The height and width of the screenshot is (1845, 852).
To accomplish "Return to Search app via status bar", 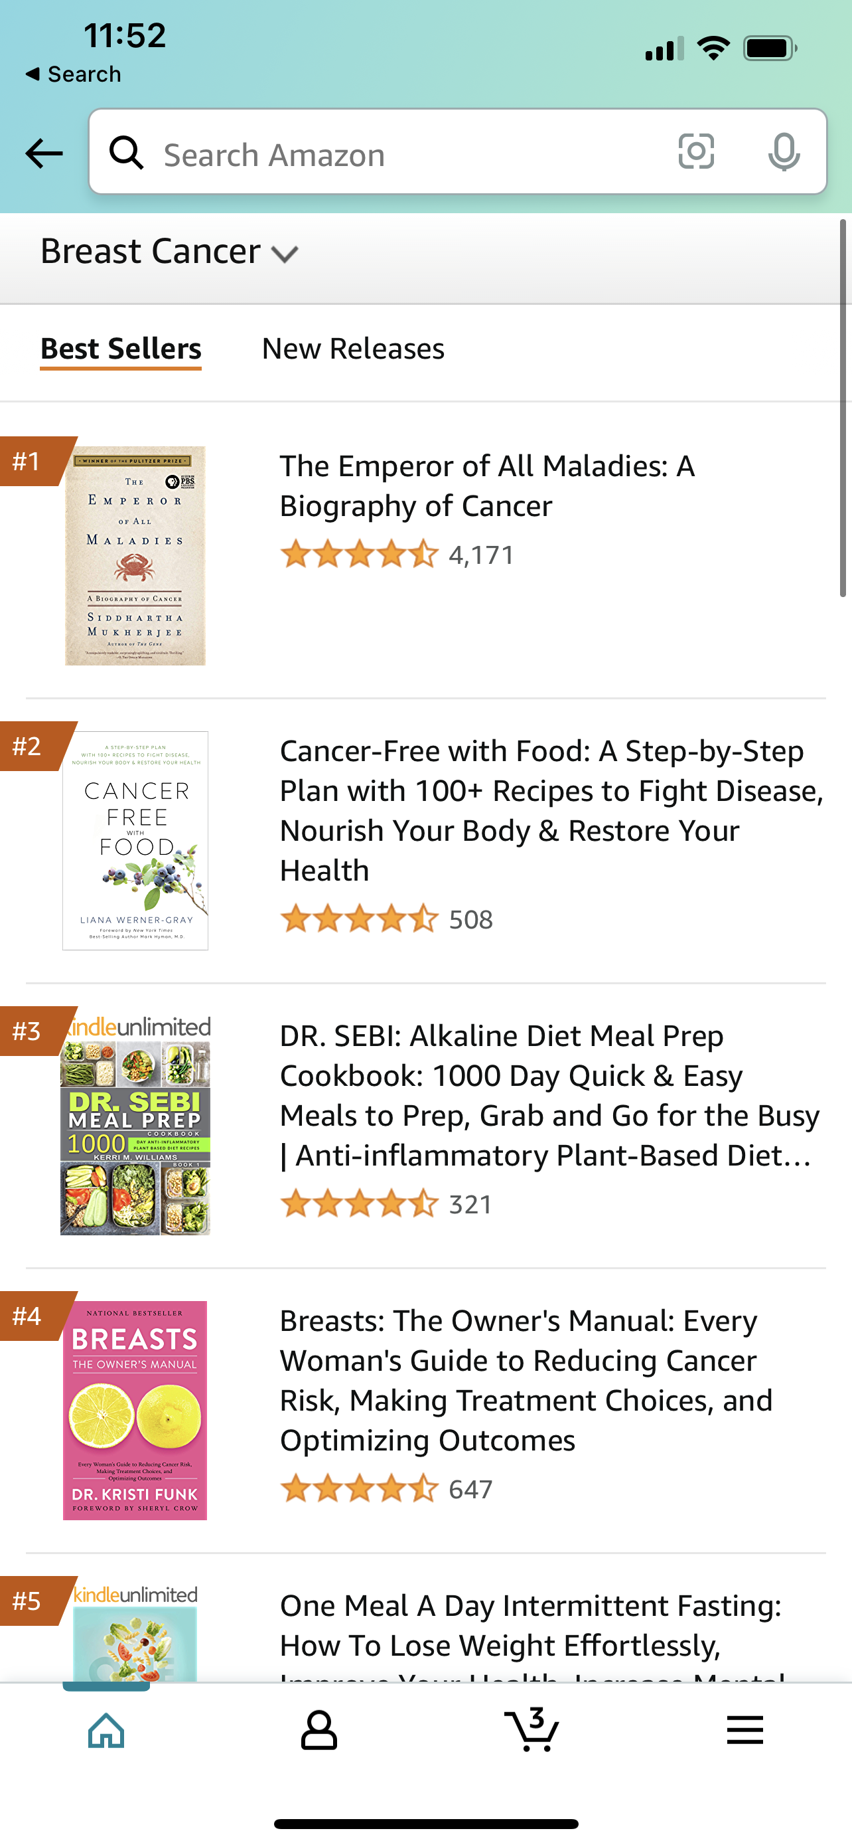I will coord(73,74).
